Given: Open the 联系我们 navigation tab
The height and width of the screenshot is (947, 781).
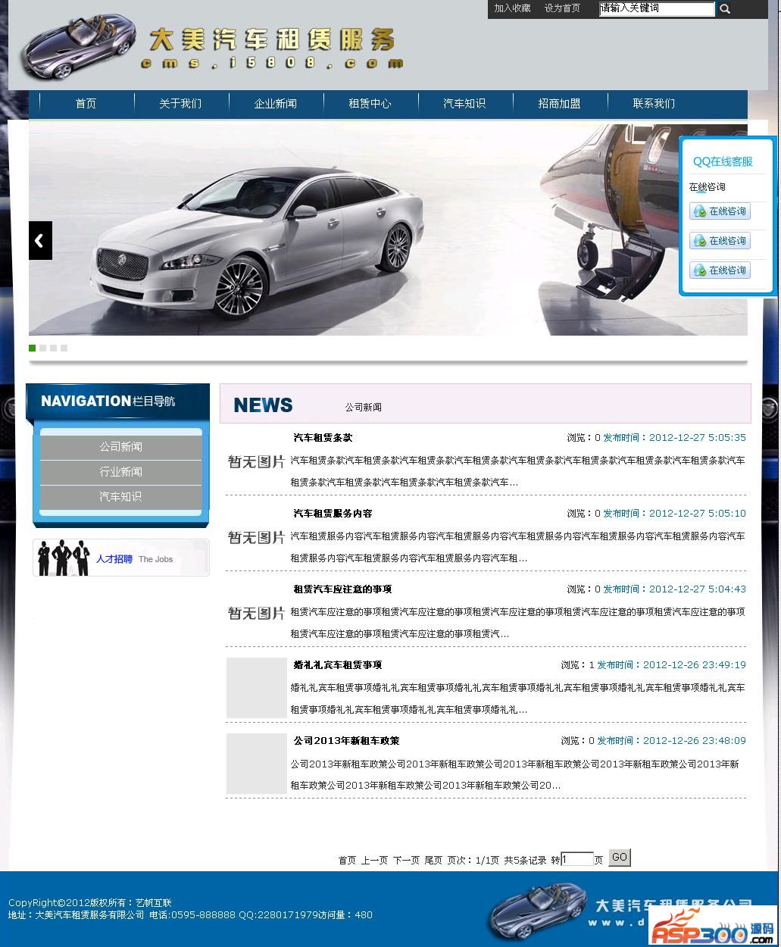Looking at the screenshot, I should (654, 104).
